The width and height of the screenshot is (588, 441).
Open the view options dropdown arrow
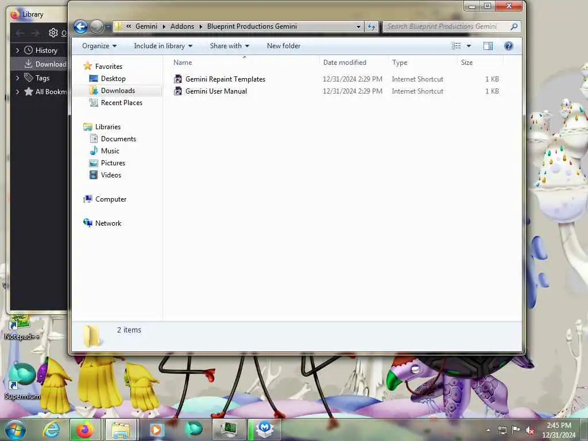click(x=469, y=46)
